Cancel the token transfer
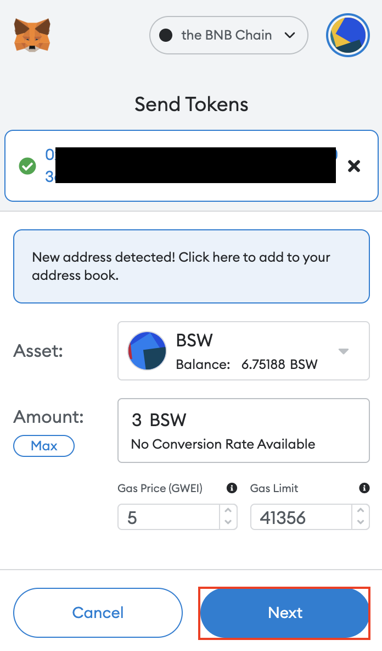The height and width of the screenshot is (651, 382). tap(98, 613)
